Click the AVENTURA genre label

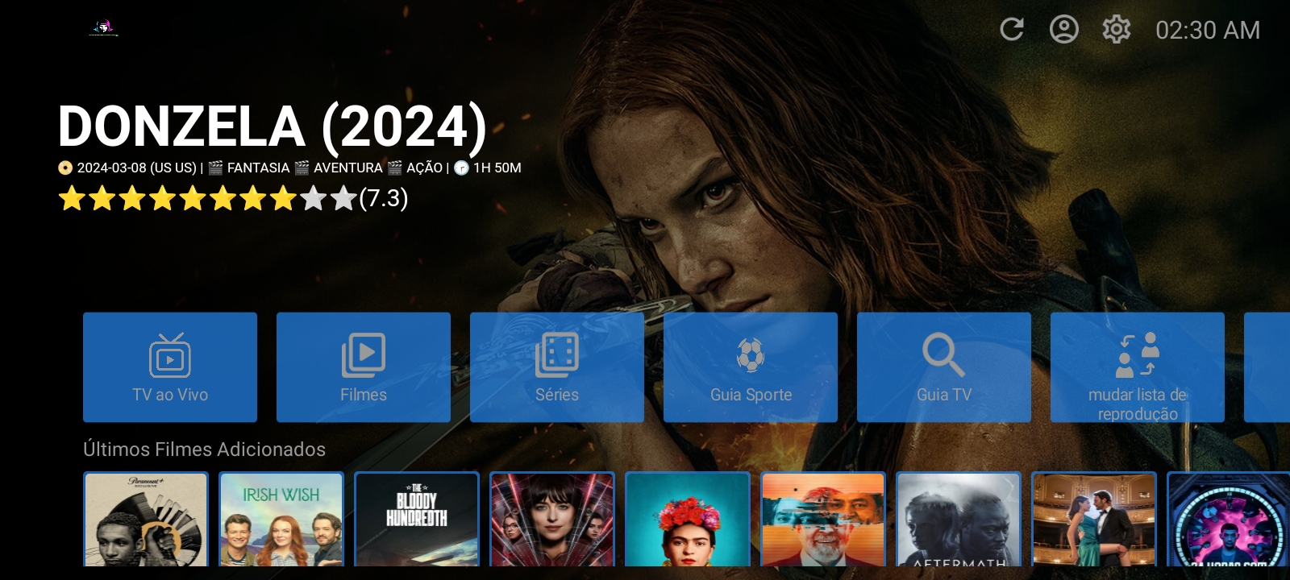tap(348, 168)
